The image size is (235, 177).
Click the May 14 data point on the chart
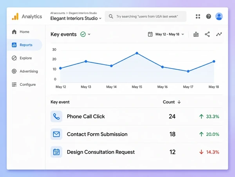111,66
